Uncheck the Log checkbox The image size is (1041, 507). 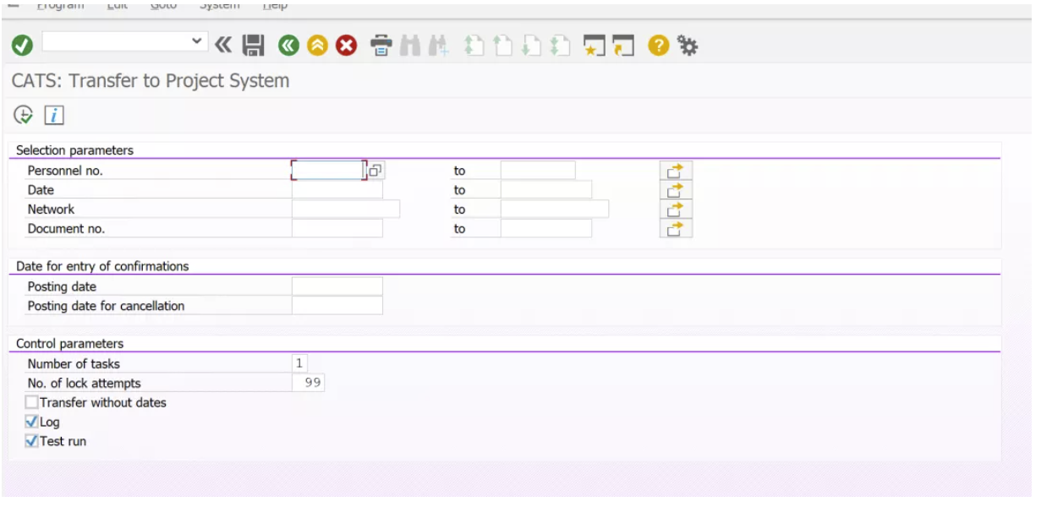[x=32, y=421]
